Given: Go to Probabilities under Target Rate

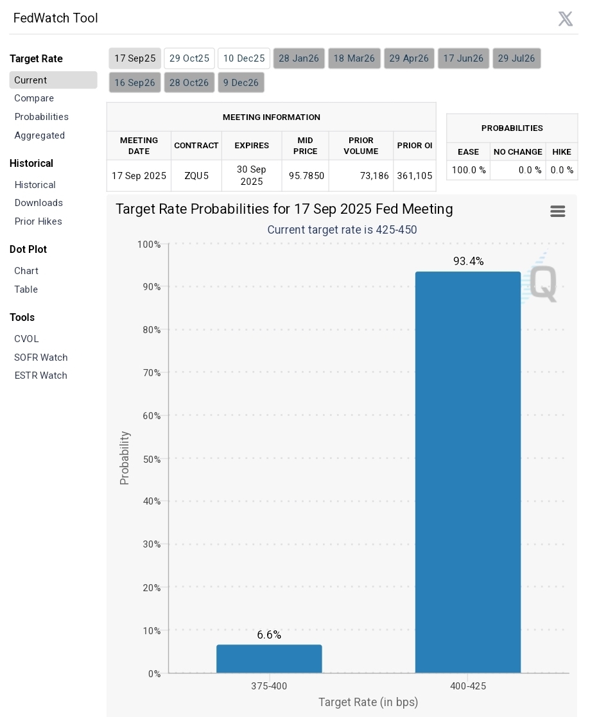Looking at the screenshot, I should pos(42,117).
